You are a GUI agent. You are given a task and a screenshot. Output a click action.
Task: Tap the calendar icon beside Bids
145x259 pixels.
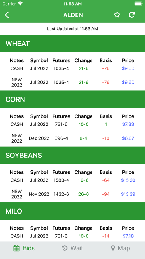pyautogui.click(x=16, y=248)
